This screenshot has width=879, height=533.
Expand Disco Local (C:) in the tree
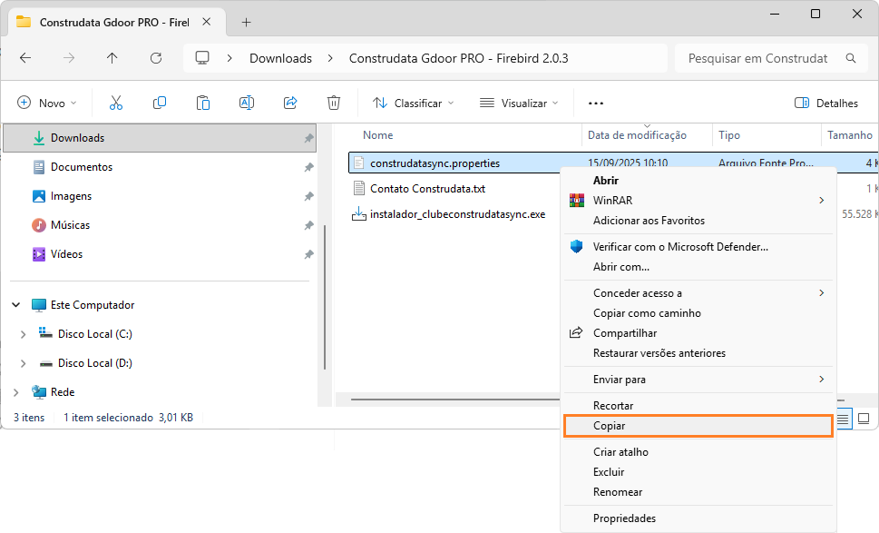[x=23, y=334]
